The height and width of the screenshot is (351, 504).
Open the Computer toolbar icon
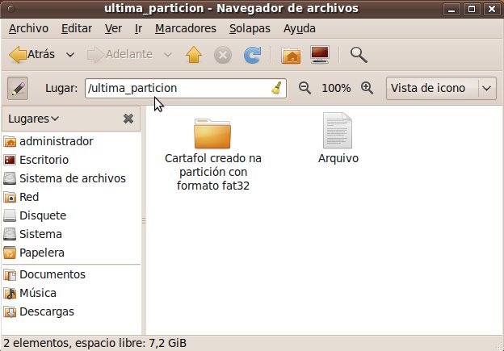coord(320,55)
